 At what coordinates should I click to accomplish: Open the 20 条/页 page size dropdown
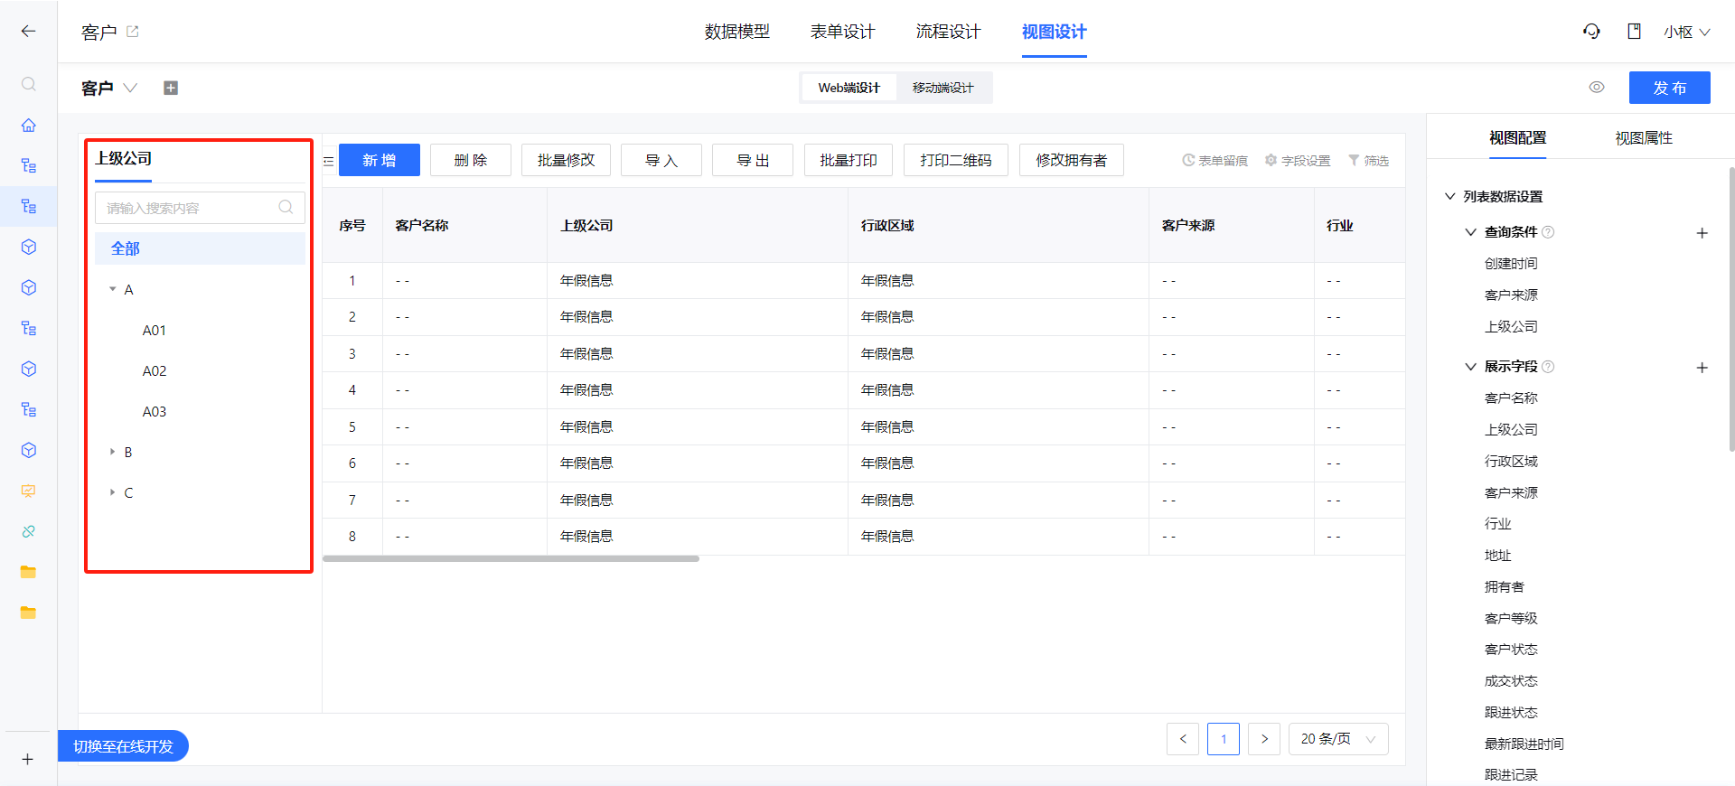click(1338, 739)
